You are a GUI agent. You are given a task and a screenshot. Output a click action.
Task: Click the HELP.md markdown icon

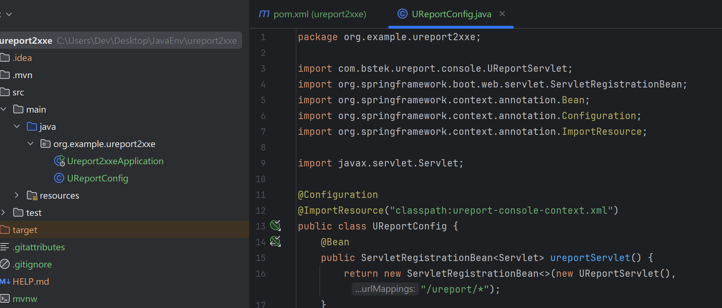[x=5, y=281]
